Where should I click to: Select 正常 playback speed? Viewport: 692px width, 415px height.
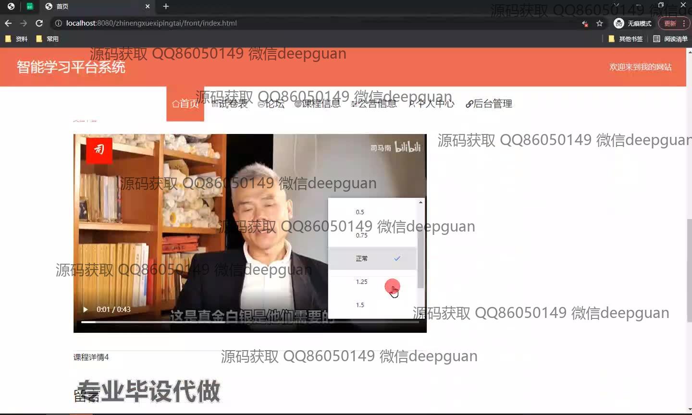click(x=372, y=258)
